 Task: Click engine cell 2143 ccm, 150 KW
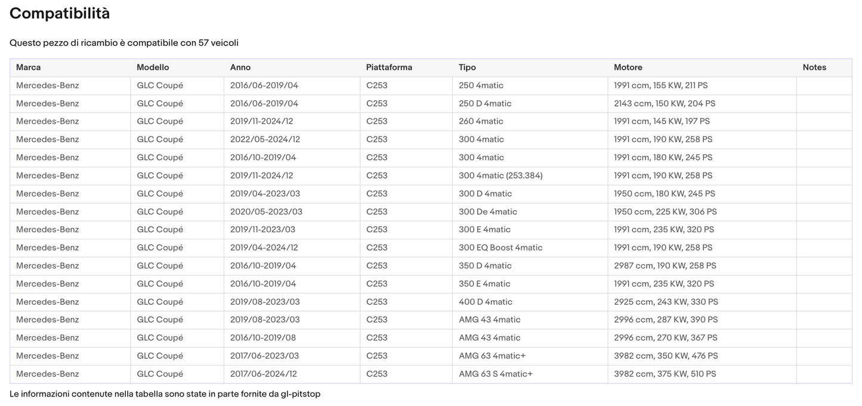pos(665,104)
